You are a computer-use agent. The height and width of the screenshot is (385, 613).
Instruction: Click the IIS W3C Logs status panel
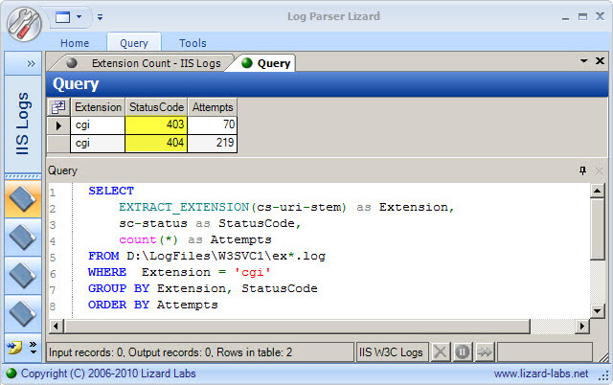point(392,352)
